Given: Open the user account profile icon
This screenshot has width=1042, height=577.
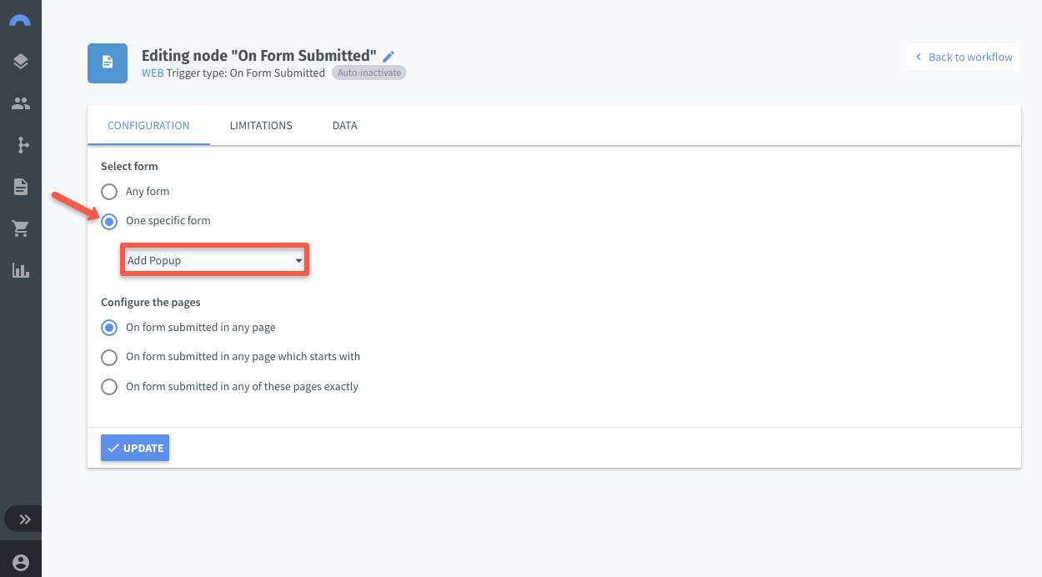Looking at the screenshot, I should [21, 562].
